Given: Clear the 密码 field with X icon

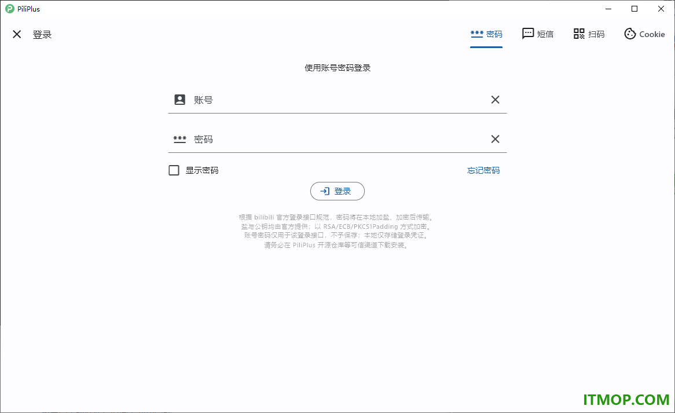Looking at the screenshot, I should 495,139.
